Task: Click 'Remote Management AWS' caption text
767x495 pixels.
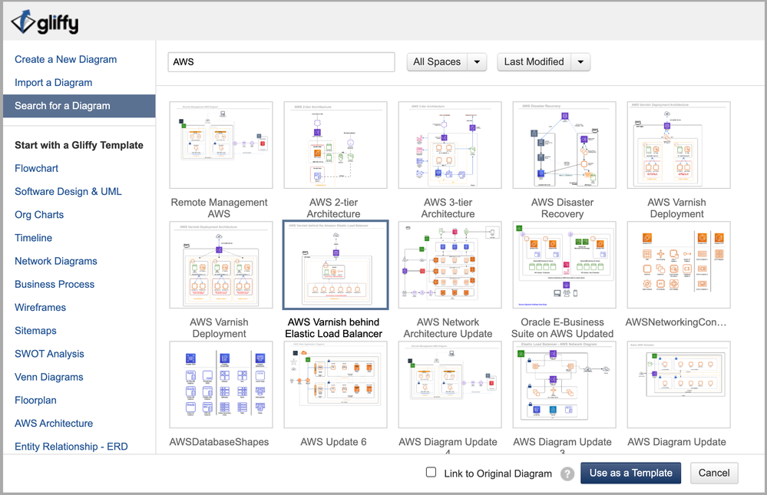Action: 219,208
